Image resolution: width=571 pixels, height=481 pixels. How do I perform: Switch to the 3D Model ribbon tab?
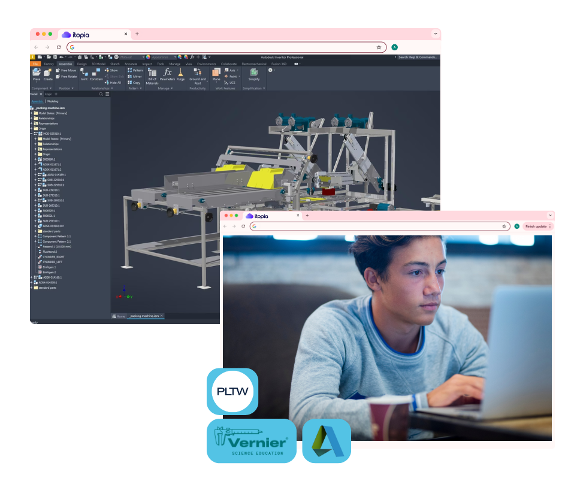pos(98,63)
